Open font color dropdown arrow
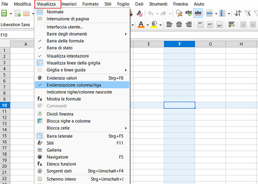The image size is (258, 184). click(x=147, y=25)
